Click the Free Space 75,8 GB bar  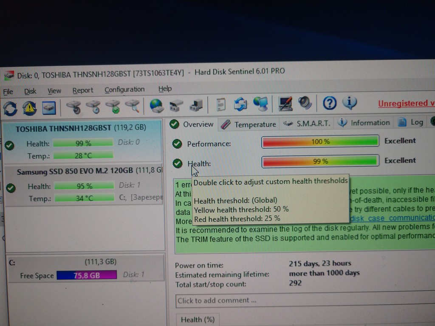[x=87, y=275]
